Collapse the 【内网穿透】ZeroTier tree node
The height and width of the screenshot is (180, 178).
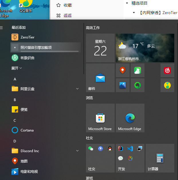click(x=134, y=13)
